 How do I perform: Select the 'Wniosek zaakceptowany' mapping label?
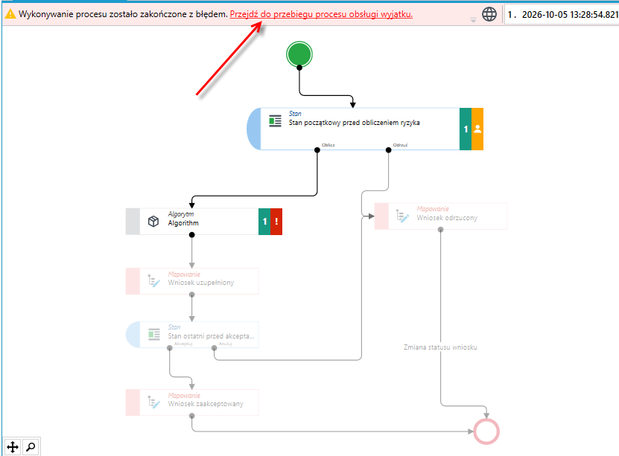(x=206, y=404)
